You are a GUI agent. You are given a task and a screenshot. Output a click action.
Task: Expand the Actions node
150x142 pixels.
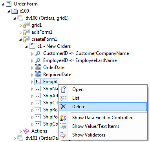(20, 131)
